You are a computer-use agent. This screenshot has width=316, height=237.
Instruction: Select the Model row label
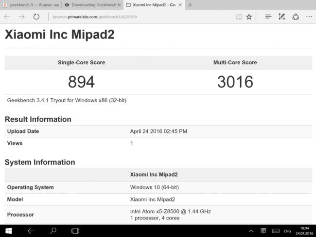click(x=15, y=200)
